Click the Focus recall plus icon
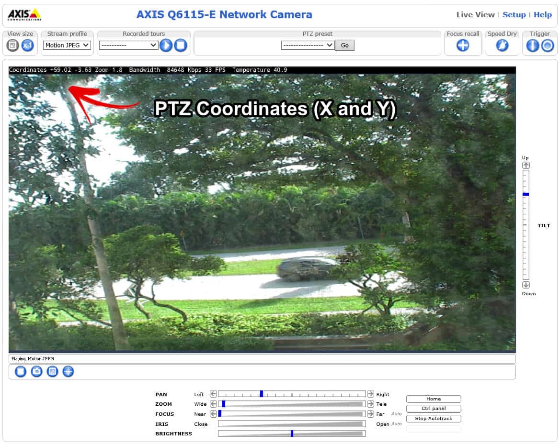Viewport: 560px width, 444px height. 463,45
